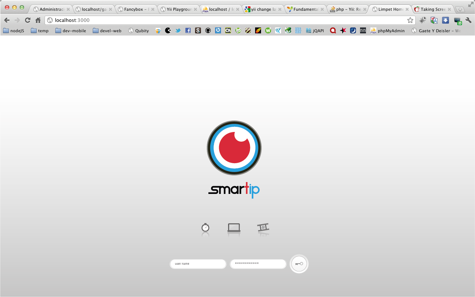Open the phpMyAdmin bookmark
The width and height of the screenshot is (475, 297).
tap(387, 31)
